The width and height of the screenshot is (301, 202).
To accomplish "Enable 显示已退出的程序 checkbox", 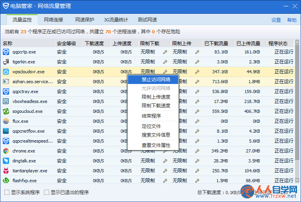I will pyautogui.click(x=46, y=192).
